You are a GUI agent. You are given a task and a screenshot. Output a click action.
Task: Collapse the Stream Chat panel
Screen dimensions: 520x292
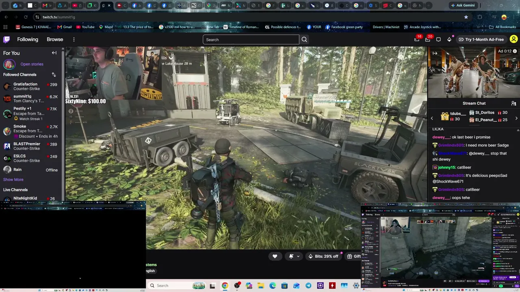435,53
